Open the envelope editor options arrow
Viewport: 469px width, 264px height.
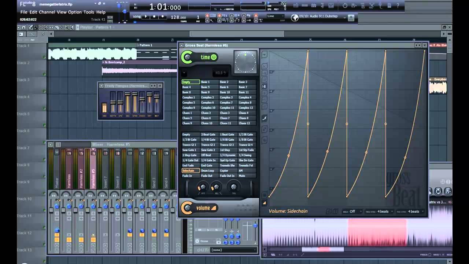click(x=264, y=55)
